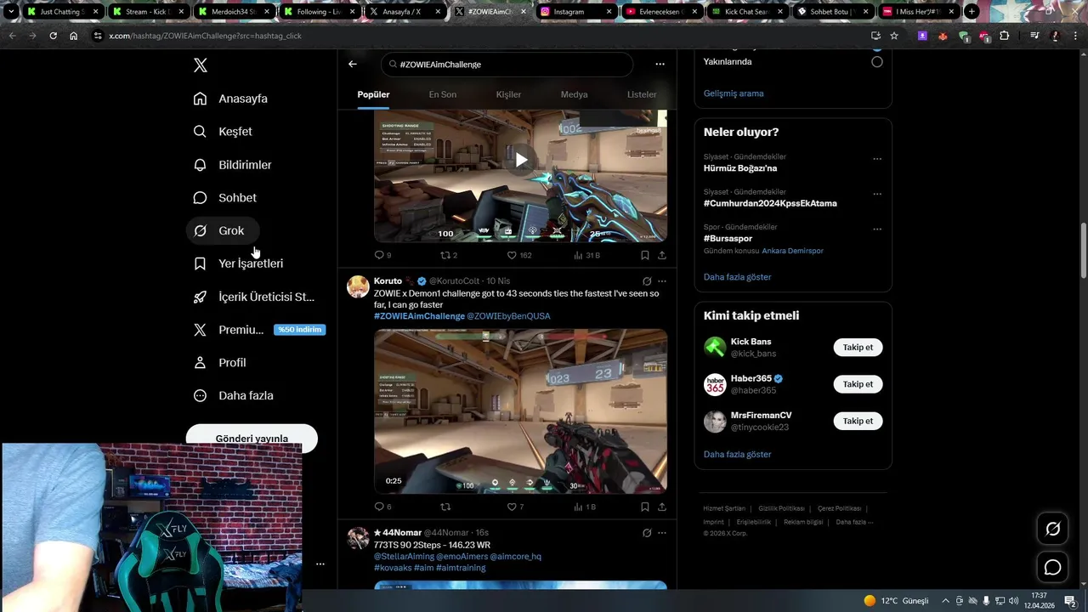Viewport: 1088px width, 612px height.
Task: Open Koruto's profile avatar
Action: (358, 286)
